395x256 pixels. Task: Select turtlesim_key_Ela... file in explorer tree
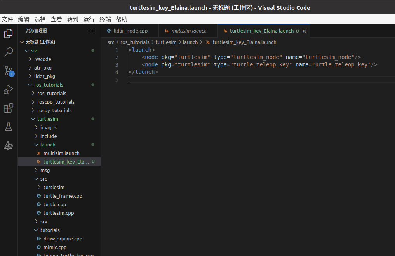pyautogui.click(x=59, y=162)
